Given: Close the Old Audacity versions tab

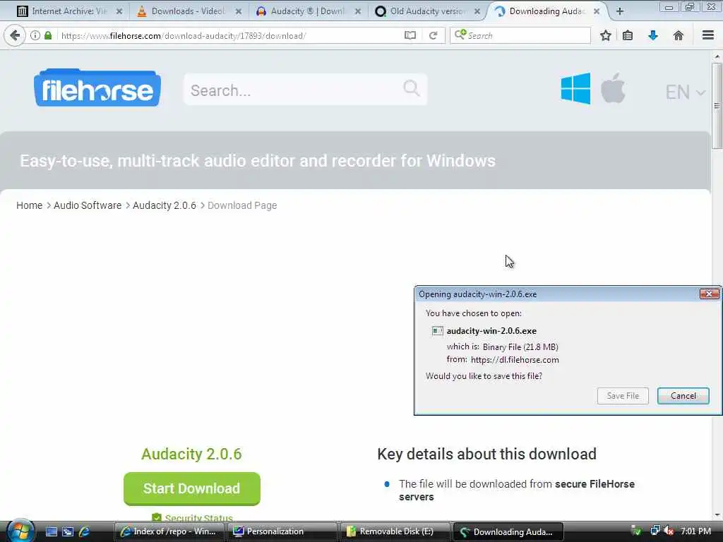Looking at the screenshot, I should [x=477, y=11].
